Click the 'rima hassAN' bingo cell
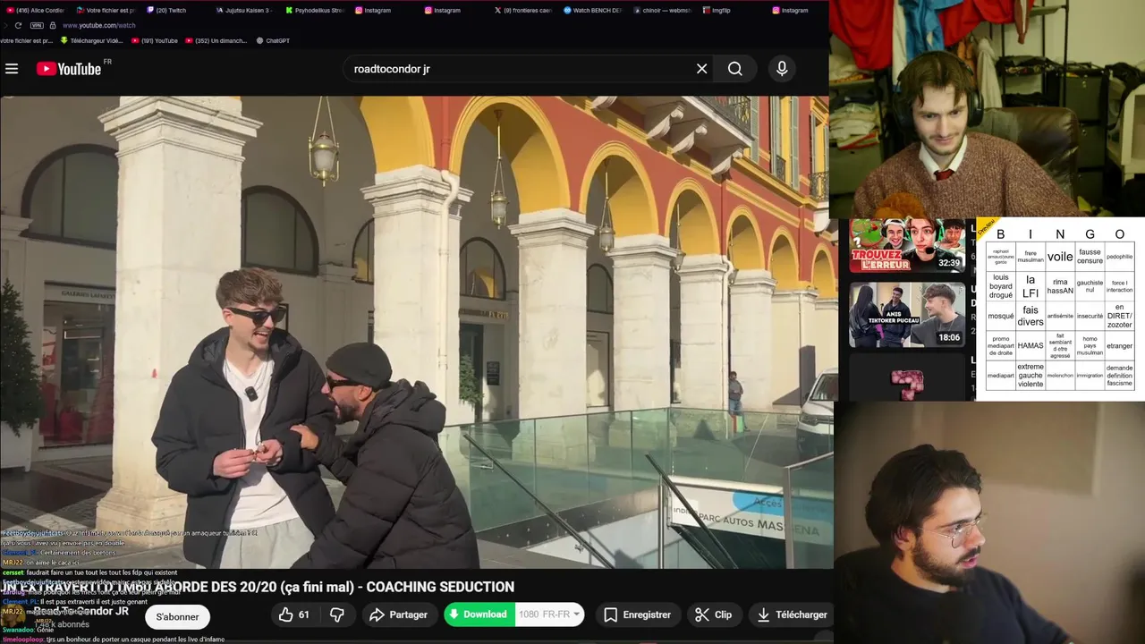The image size is (1145, 644). [1060, 286]
